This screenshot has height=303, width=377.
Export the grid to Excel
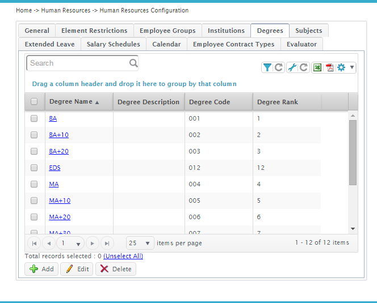[x=318, y=67]
